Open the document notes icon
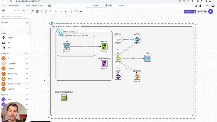 point(200,6)
